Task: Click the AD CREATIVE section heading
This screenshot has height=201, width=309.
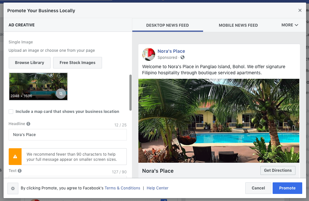Action: tap(22, 25)
